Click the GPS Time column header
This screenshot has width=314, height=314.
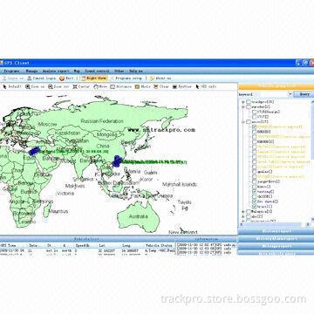tap(8, 245)
